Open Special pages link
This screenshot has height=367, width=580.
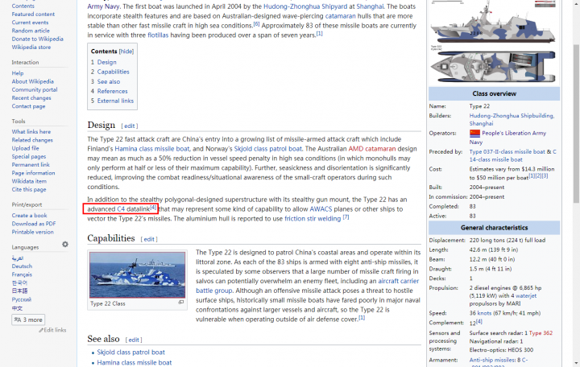[x=28, y=156]
